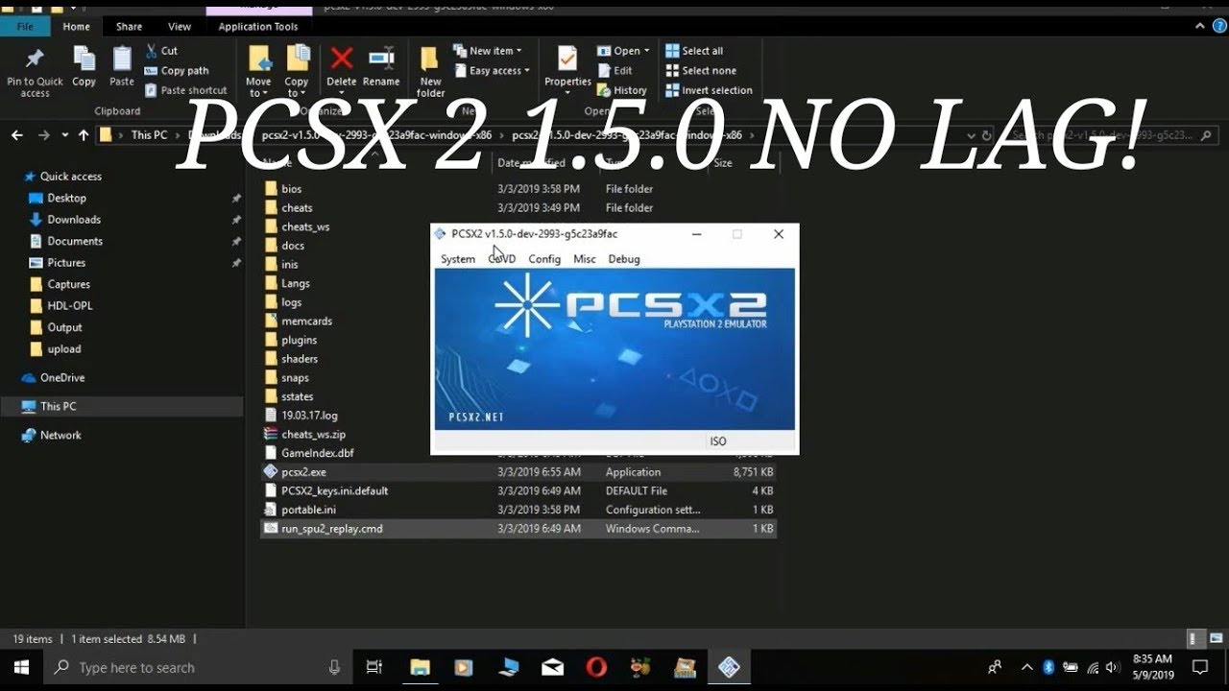Open PCSX2 Config menu
Screen dimensions: 1229x691
click(544, 259)
